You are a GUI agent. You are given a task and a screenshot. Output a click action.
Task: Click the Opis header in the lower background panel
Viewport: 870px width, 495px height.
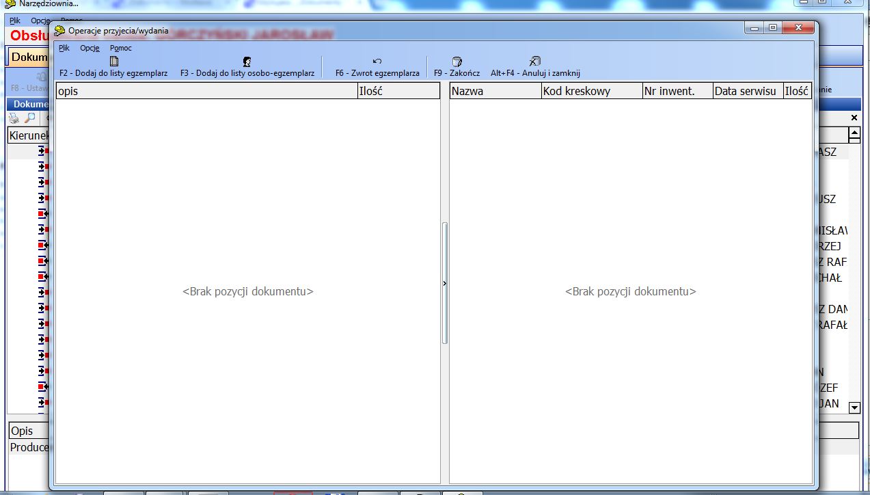pyautogui.click(x=28, y=431)
